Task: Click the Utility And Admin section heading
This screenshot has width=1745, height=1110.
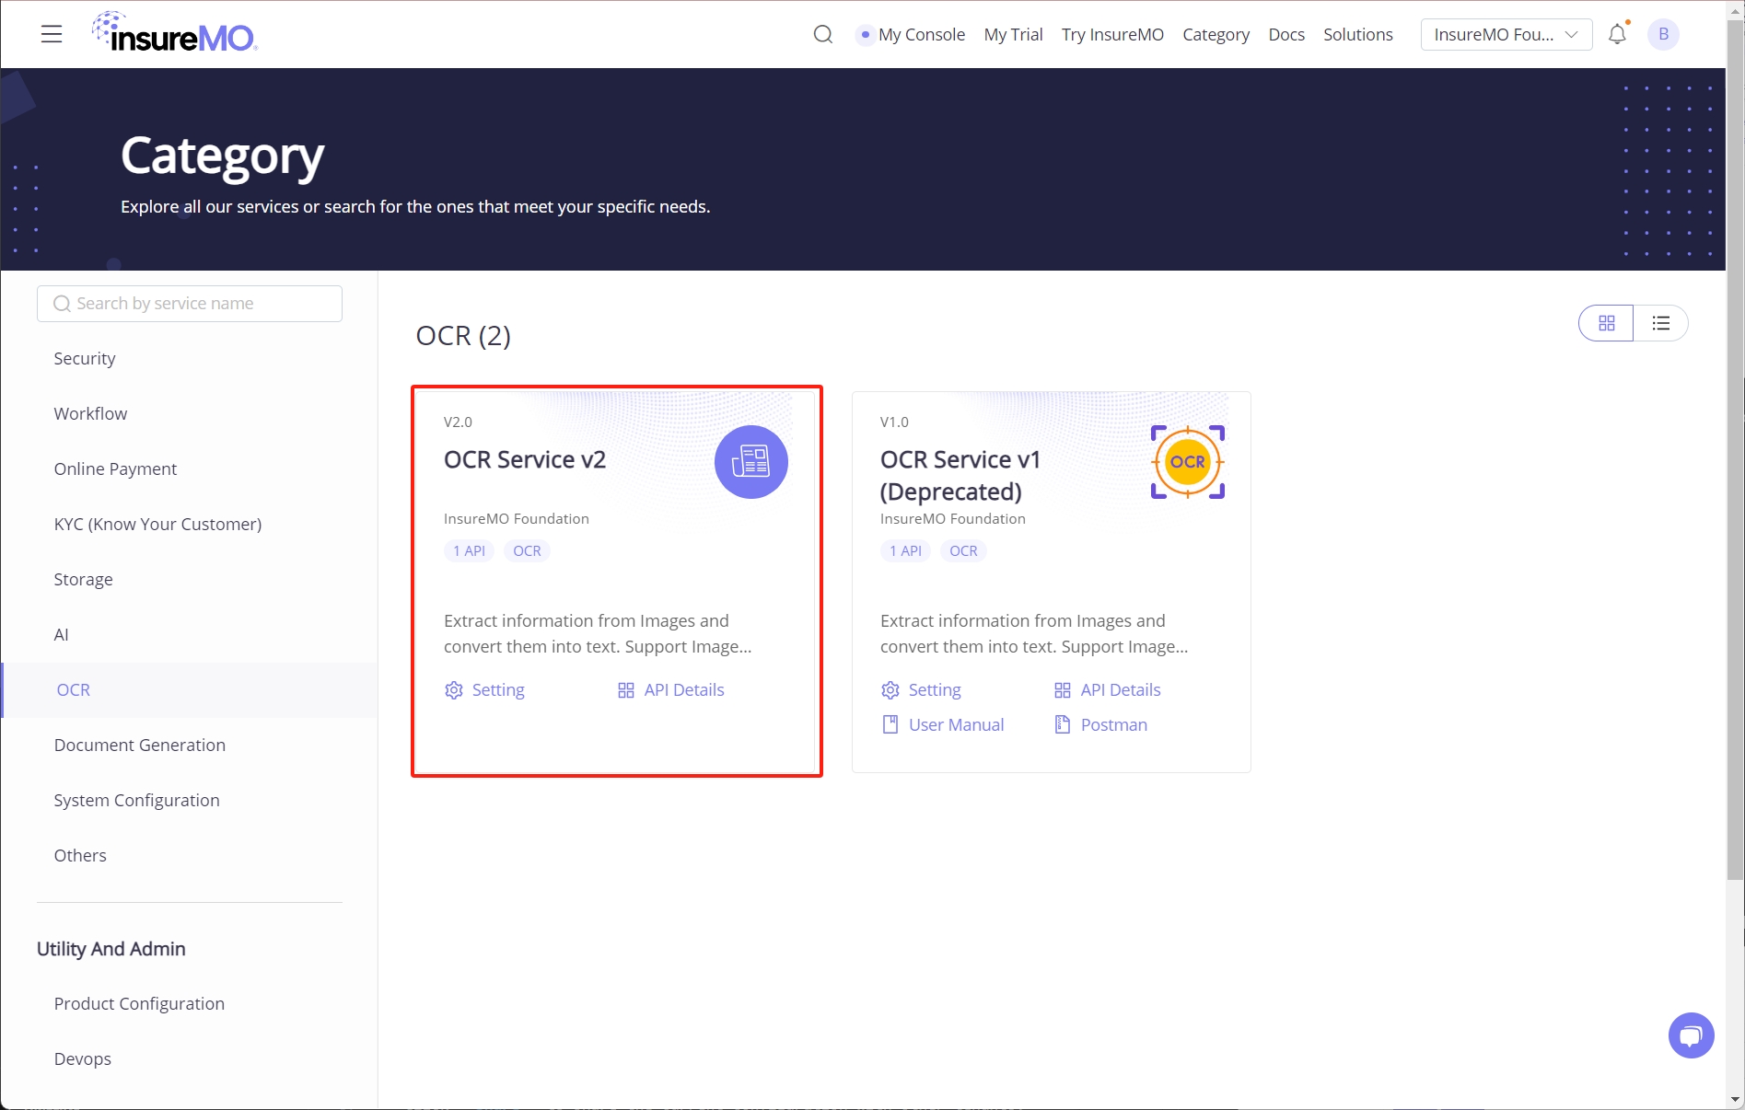Action: coord(111,949)
